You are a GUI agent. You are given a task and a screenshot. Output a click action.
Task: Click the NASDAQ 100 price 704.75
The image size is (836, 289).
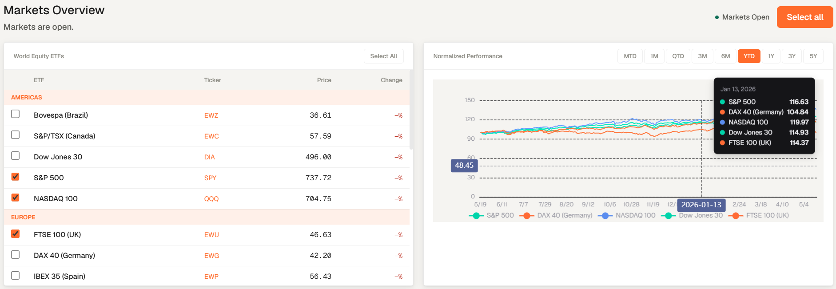pyautogui.click(x=318, y=199)
